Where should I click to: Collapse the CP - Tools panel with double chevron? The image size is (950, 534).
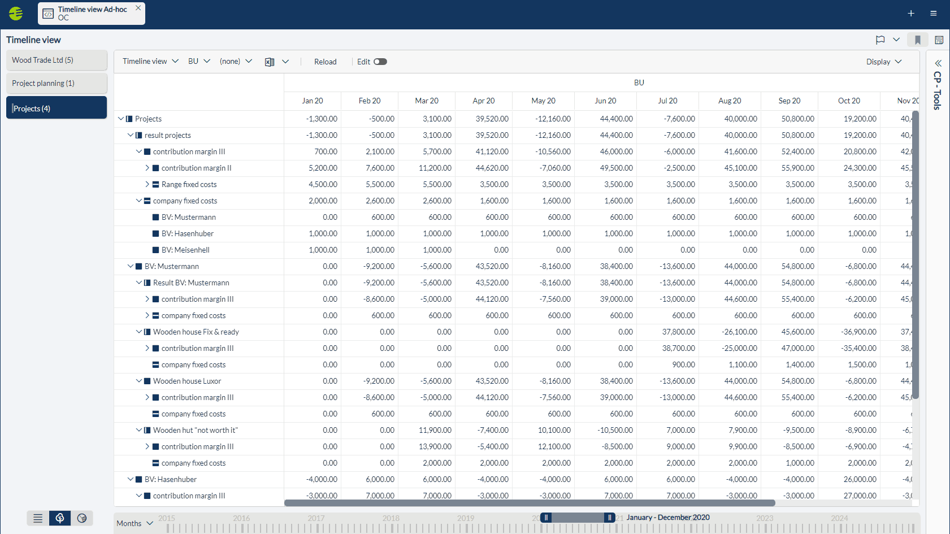point(938,63)
